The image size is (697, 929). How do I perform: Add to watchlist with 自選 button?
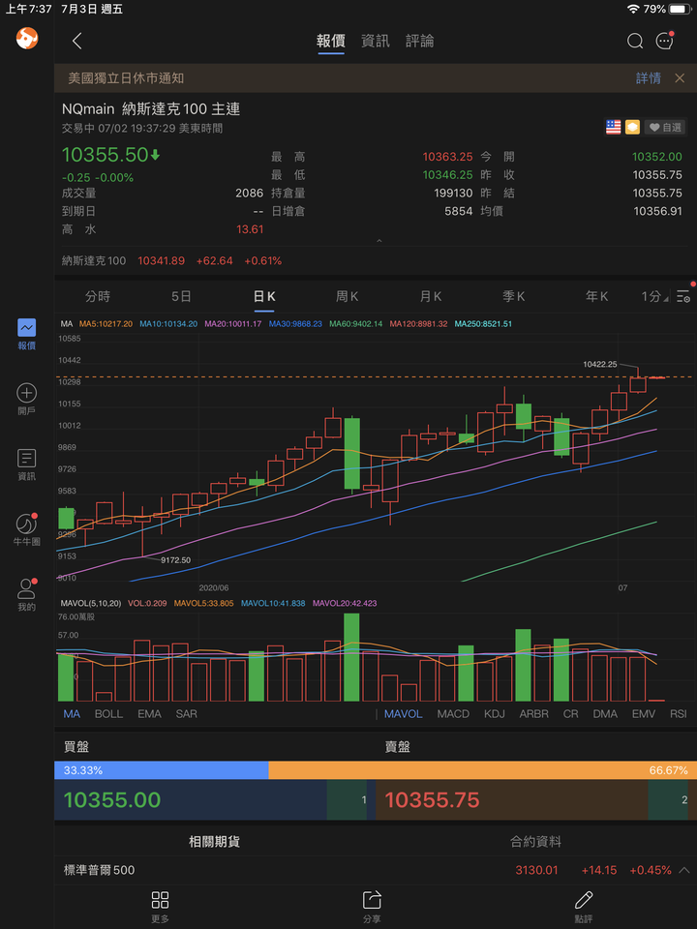coord(665,127)
